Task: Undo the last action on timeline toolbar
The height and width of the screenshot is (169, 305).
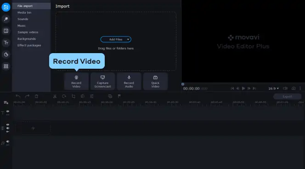Action: tap(18, 96)
